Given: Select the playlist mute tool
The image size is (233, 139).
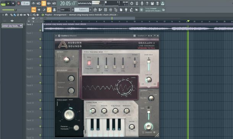Looking at the screenshot, I should 21,15.
